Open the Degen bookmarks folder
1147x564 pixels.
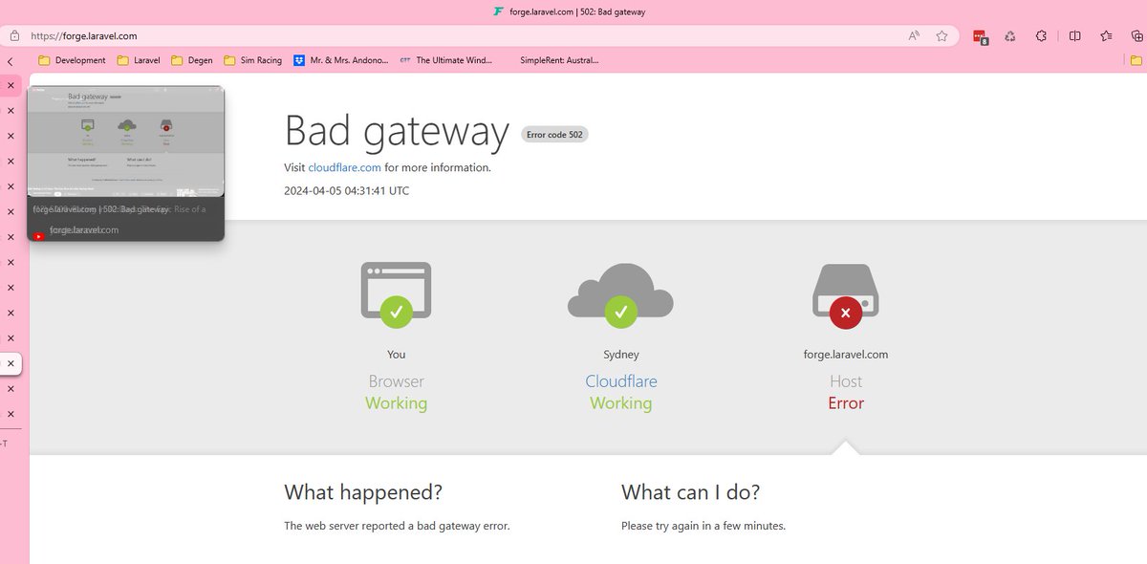192,60
